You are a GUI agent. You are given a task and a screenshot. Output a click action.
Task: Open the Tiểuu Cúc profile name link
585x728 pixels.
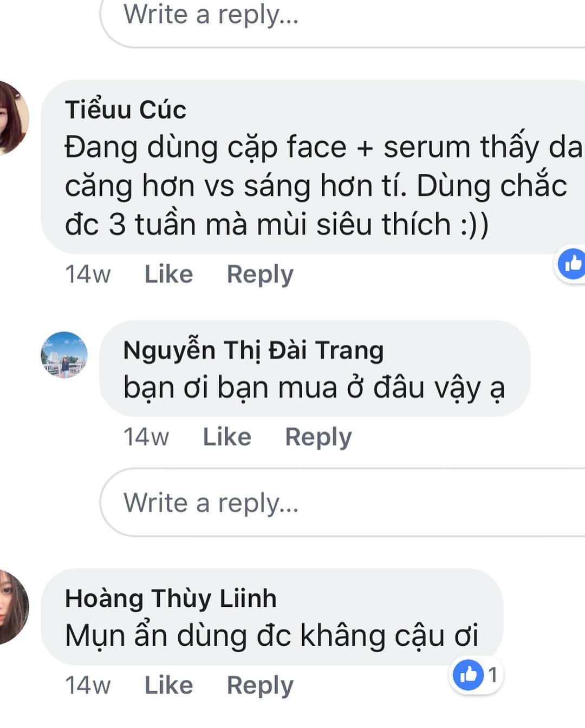tap(126, 109)
